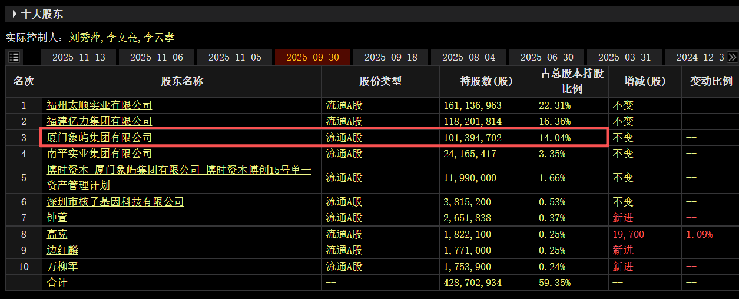The image size is (739, 299).
Task: Switch to the 2025-11-06 date tab
Action: [x=157, y=57]
